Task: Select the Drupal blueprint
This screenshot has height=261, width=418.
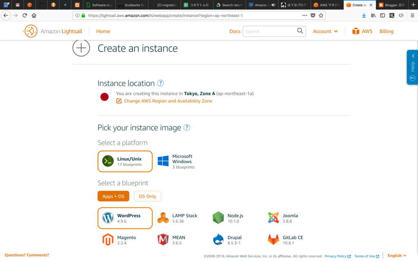Action: [x=227, y=240]
